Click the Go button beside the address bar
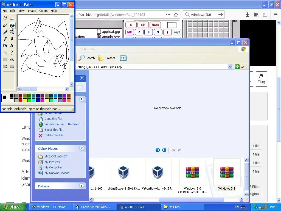 click(240, 67)
